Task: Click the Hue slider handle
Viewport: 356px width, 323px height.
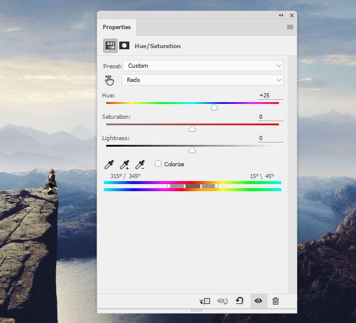Action: [x=214, y=107]
